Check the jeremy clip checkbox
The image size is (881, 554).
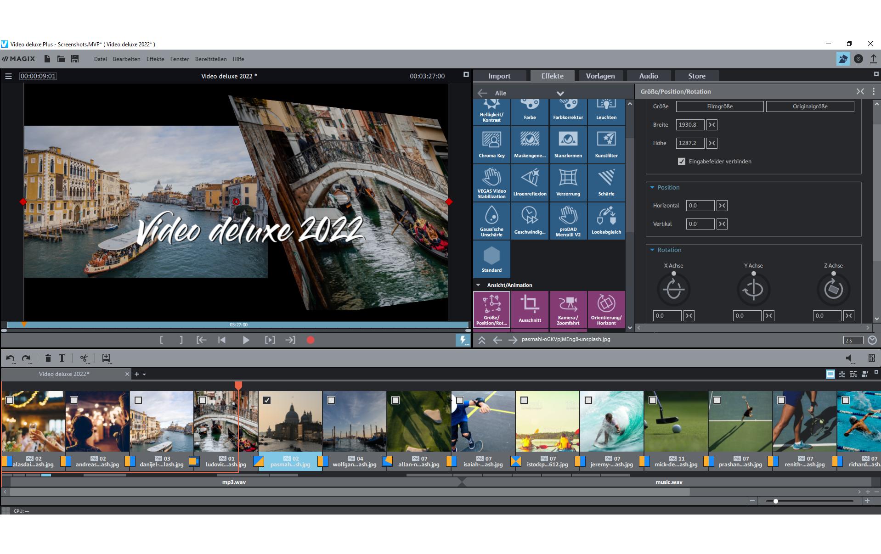[x=588, y=400]
